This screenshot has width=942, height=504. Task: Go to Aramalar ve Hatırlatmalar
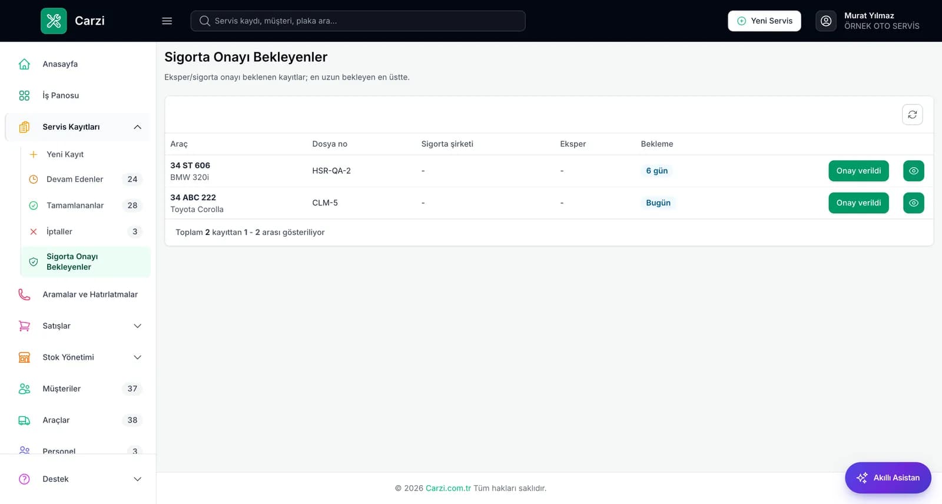(78, 294)
